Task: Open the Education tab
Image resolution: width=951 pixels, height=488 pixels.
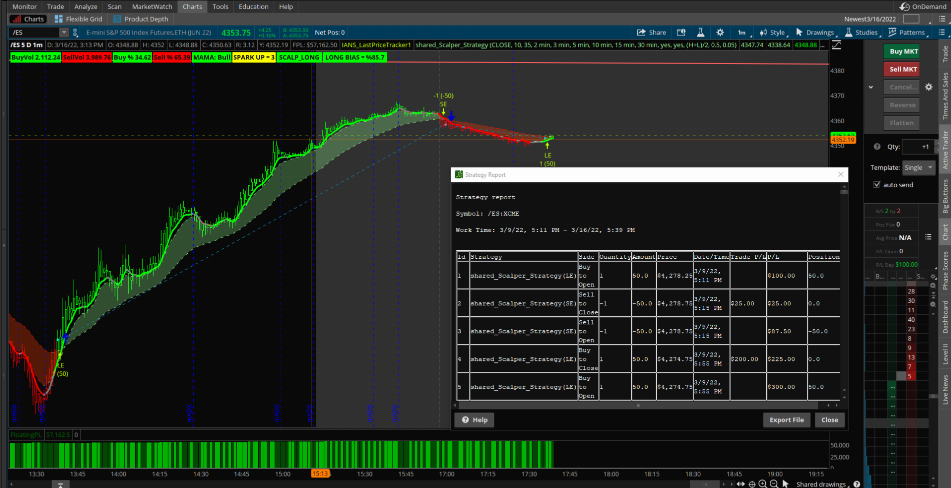Action: [x=254, y=7]
